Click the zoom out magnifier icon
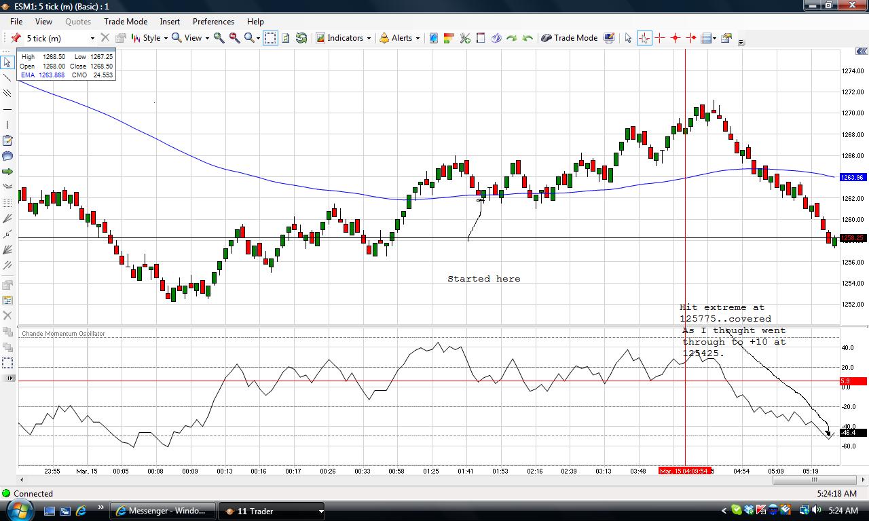This screenshot has width=869, height=521. tap(234, 38)
